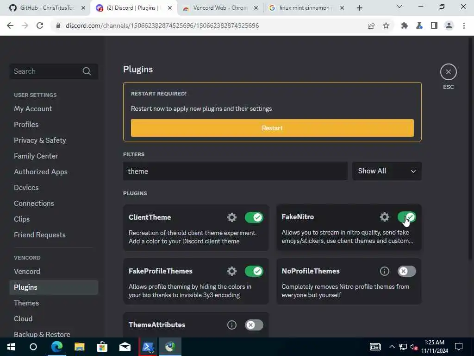Screen dimensions: 474x356
Task: Click the share page icon in address bar
Action: tap(371, 26)
